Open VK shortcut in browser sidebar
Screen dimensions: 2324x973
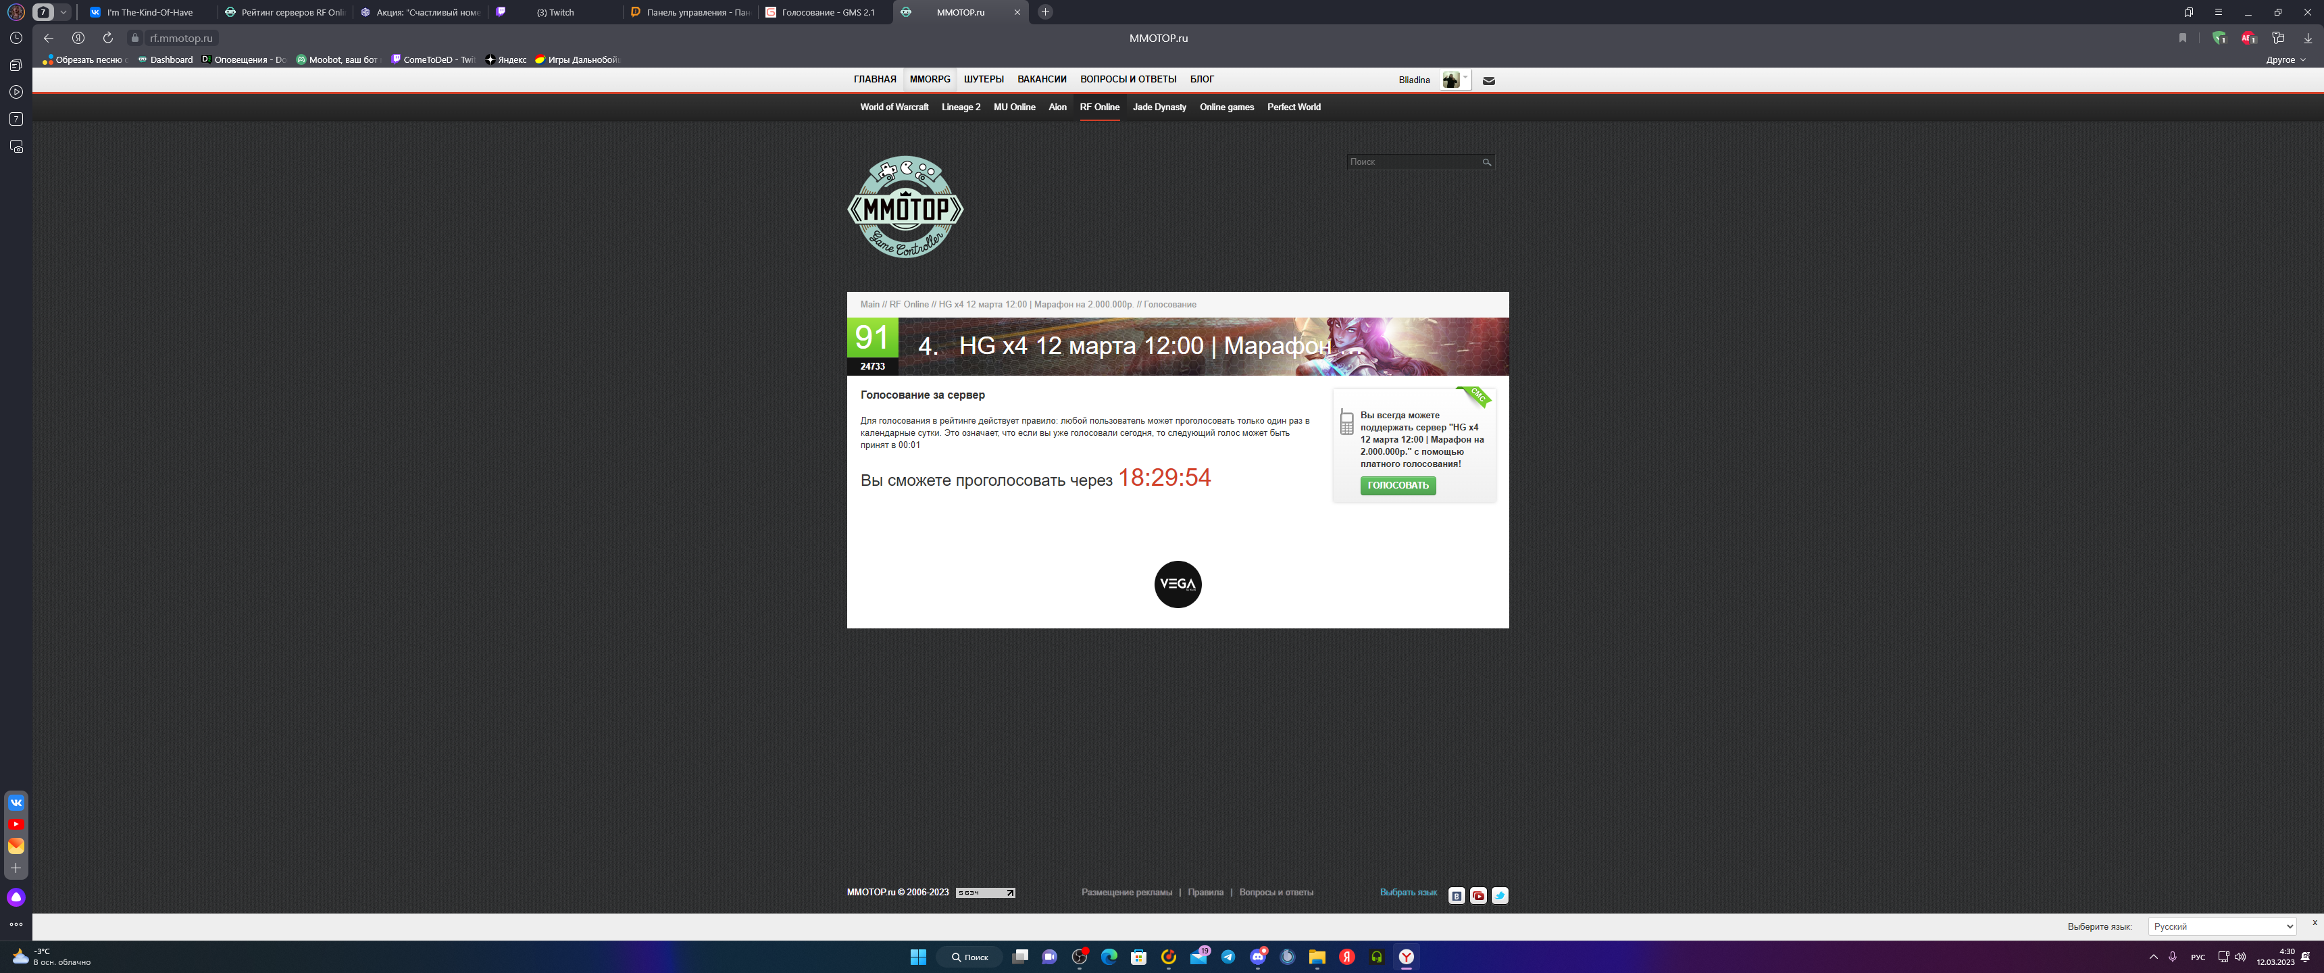pos(16,803)
